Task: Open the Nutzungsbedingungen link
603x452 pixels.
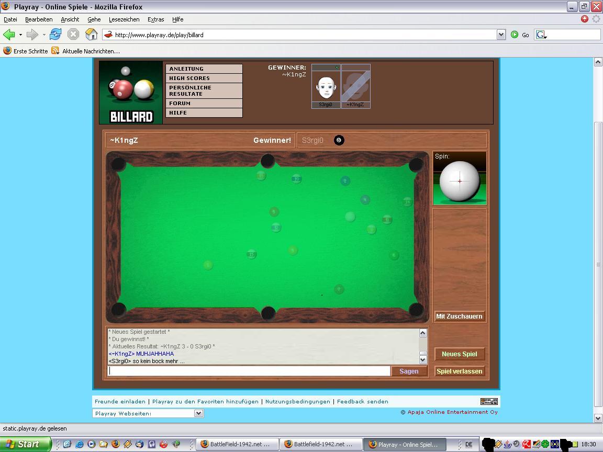Action: coord(298,402)
